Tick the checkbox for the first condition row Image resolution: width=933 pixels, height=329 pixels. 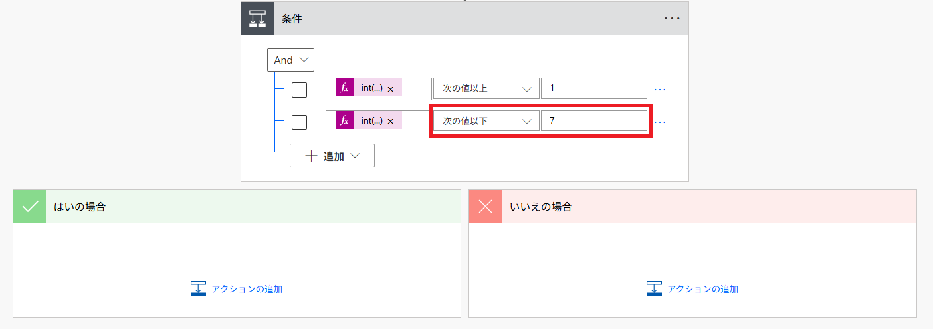pyautogui.click(x=299, y=89)
